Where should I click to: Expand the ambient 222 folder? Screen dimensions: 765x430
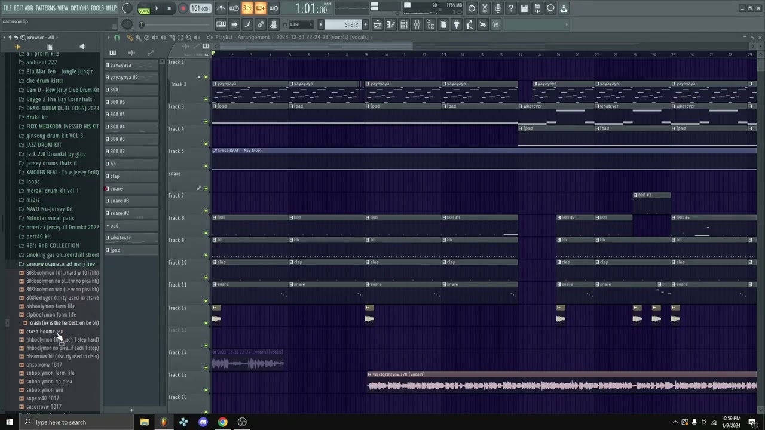(x=41, y=63)
